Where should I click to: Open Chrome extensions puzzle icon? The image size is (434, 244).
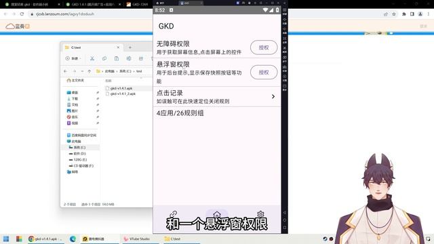point(404,14)
